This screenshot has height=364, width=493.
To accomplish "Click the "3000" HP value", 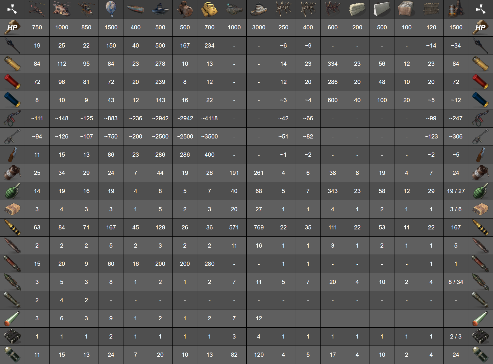I will 259,27.
